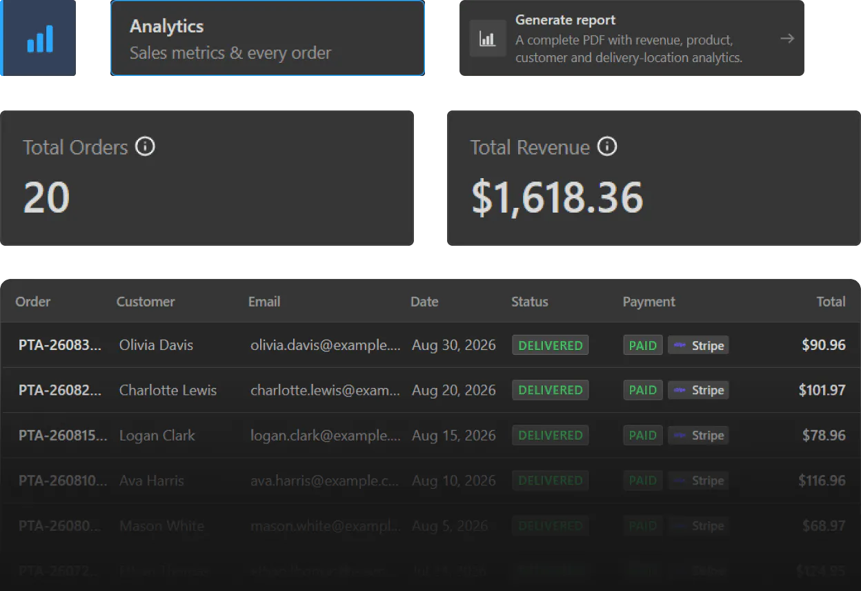Select customer name Ava Harris
The width and height of the screenshot is (861, 591).
pos(152,481)
